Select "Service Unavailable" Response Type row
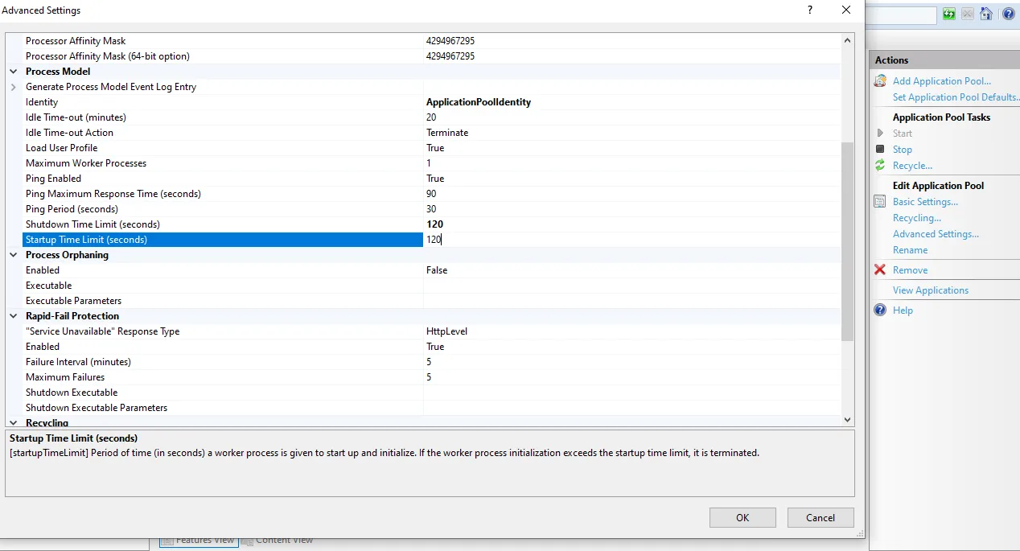 coord(430,331)
